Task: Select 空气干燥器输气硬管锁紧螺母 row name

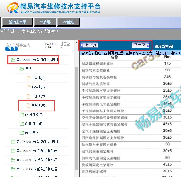Action: [x=105, y=118]
